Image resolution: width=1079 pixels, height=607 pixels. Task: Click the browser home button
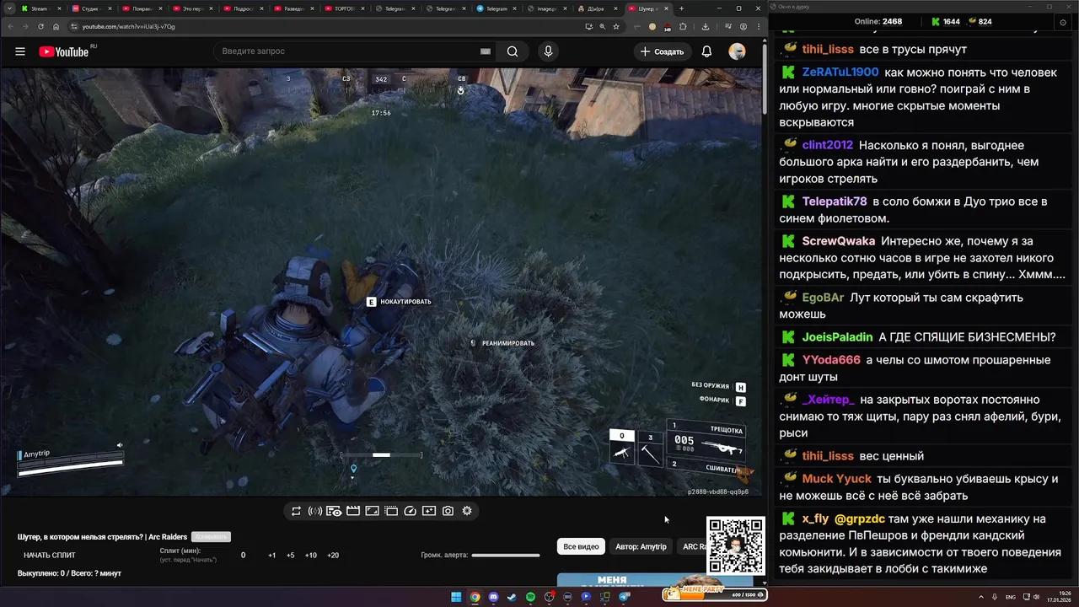click(x=56, y=26)
